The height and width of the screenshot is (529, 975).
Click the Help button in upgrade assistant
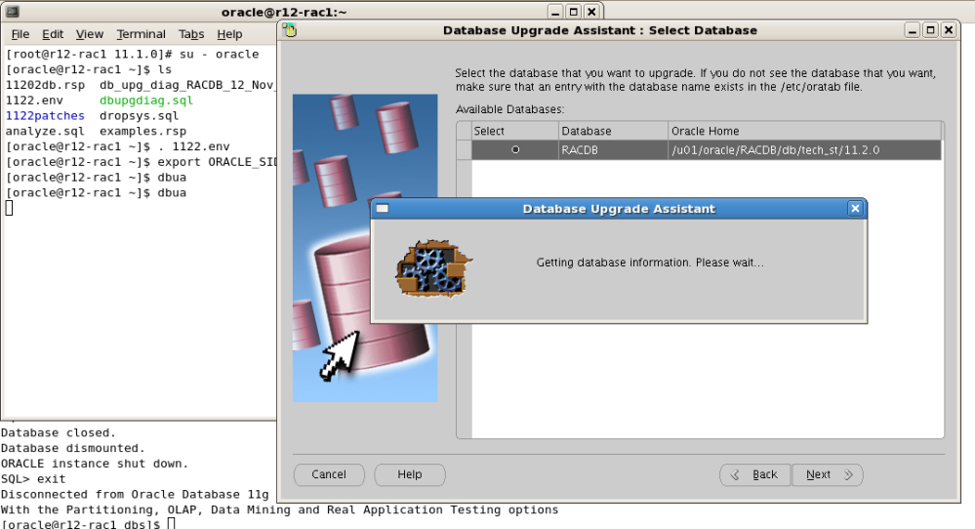410,475
